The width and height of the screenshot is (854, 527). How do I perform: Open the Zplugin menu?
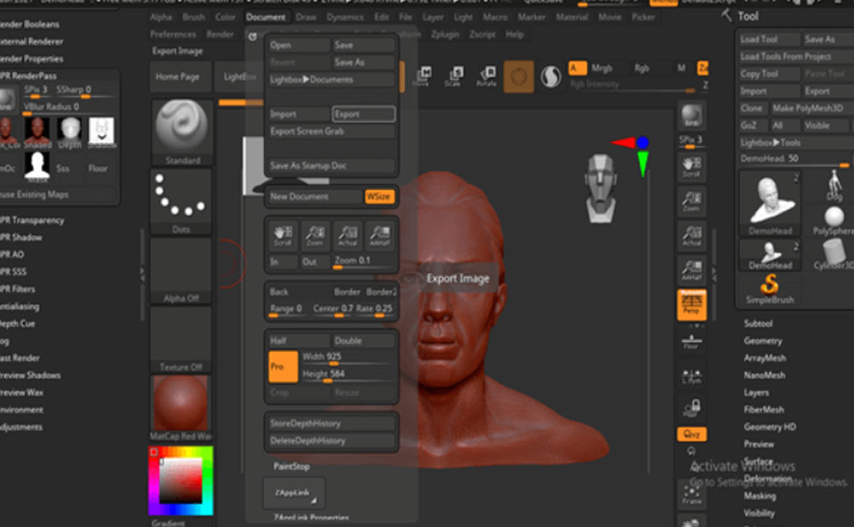[445, 34]
